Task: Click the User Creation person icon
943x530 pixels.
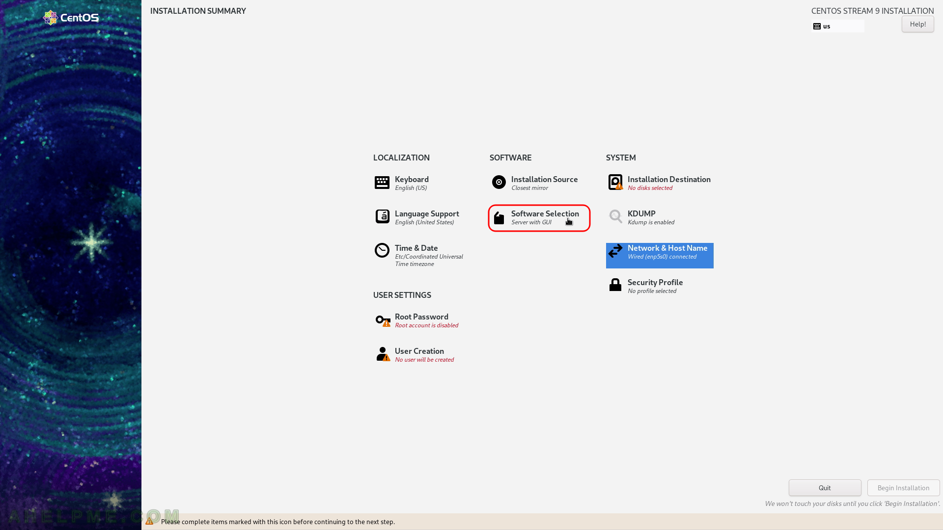Action: [383, 354]
